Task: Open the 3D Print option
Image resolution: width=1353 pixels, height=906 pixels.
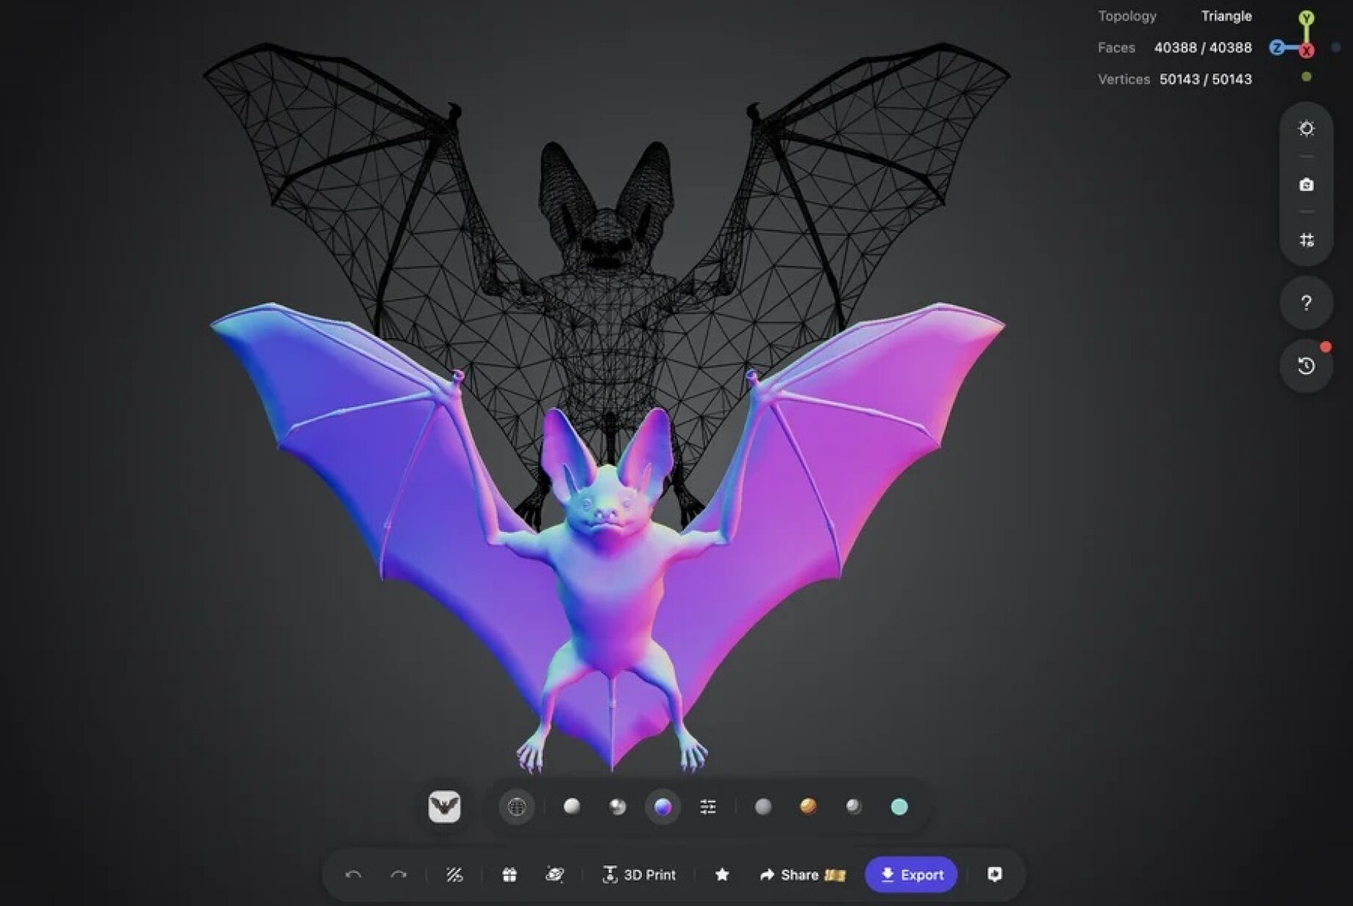Action: coord(638,874)
